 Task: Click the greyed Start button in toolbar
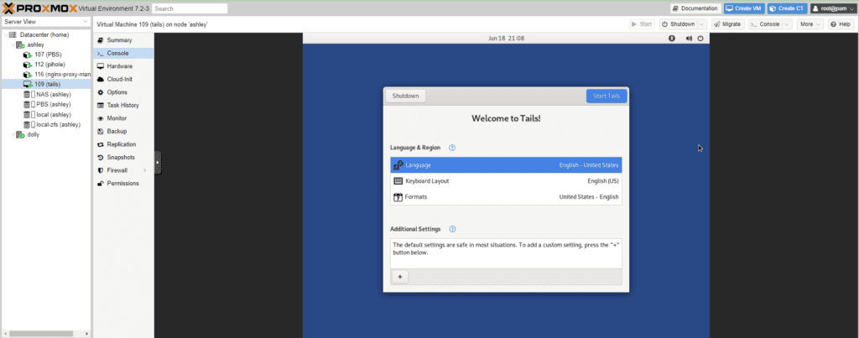coord(642,24)
